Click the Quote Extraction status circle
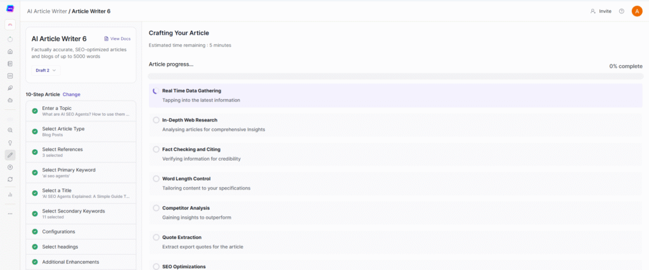 pos(156,237)
